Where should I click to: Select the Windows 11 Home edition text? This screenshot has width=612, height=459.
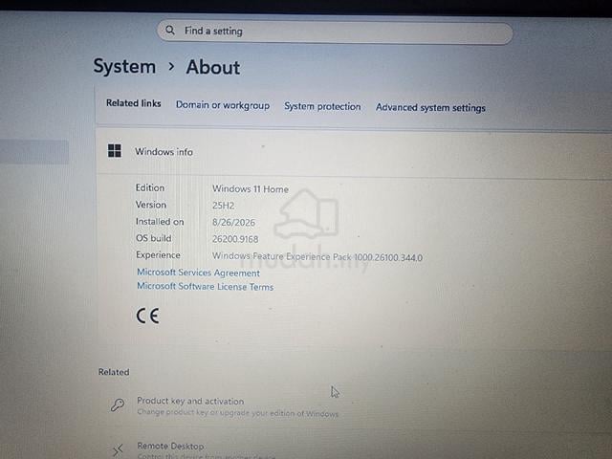(251, 189)
